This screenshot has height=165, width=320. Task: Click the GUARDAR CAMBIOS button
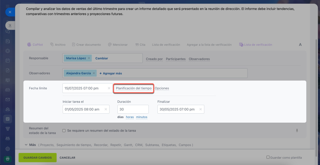coord(37,158)
